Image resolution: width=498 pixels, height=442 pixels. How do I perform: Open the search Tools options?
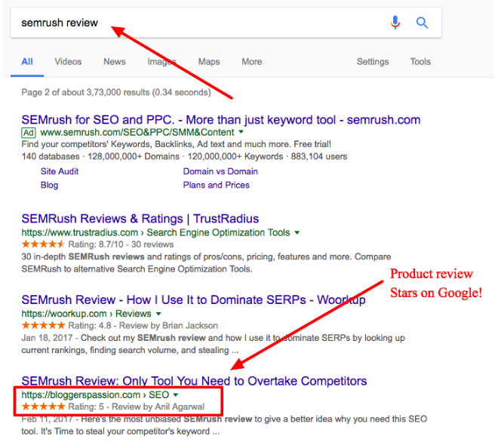click(x=420, y=62)
